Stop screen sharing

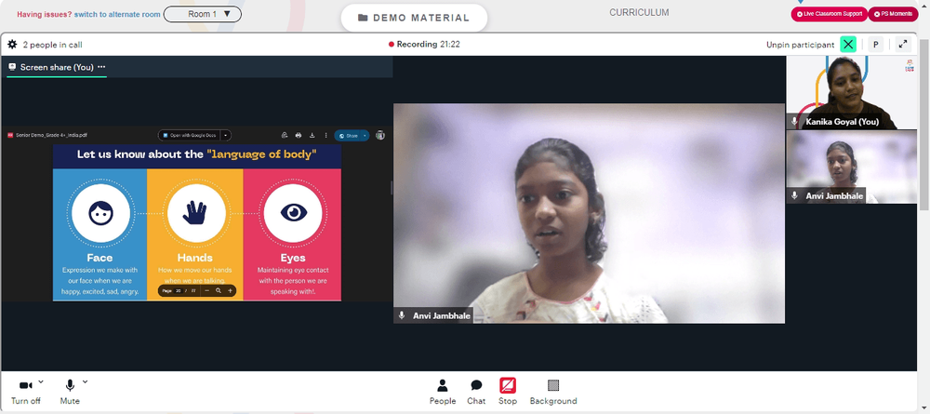click(x=508, y=392)
